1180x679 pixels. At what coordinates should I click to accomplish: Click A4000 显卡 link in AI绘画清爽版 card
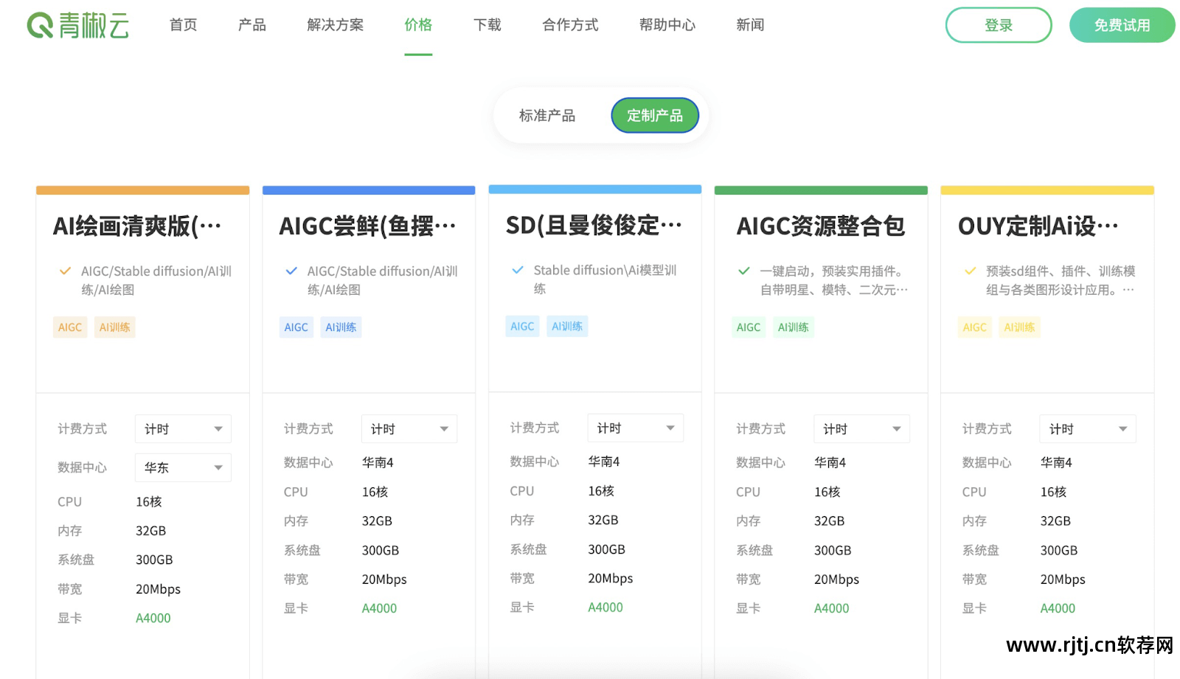[x=153, y=619]
